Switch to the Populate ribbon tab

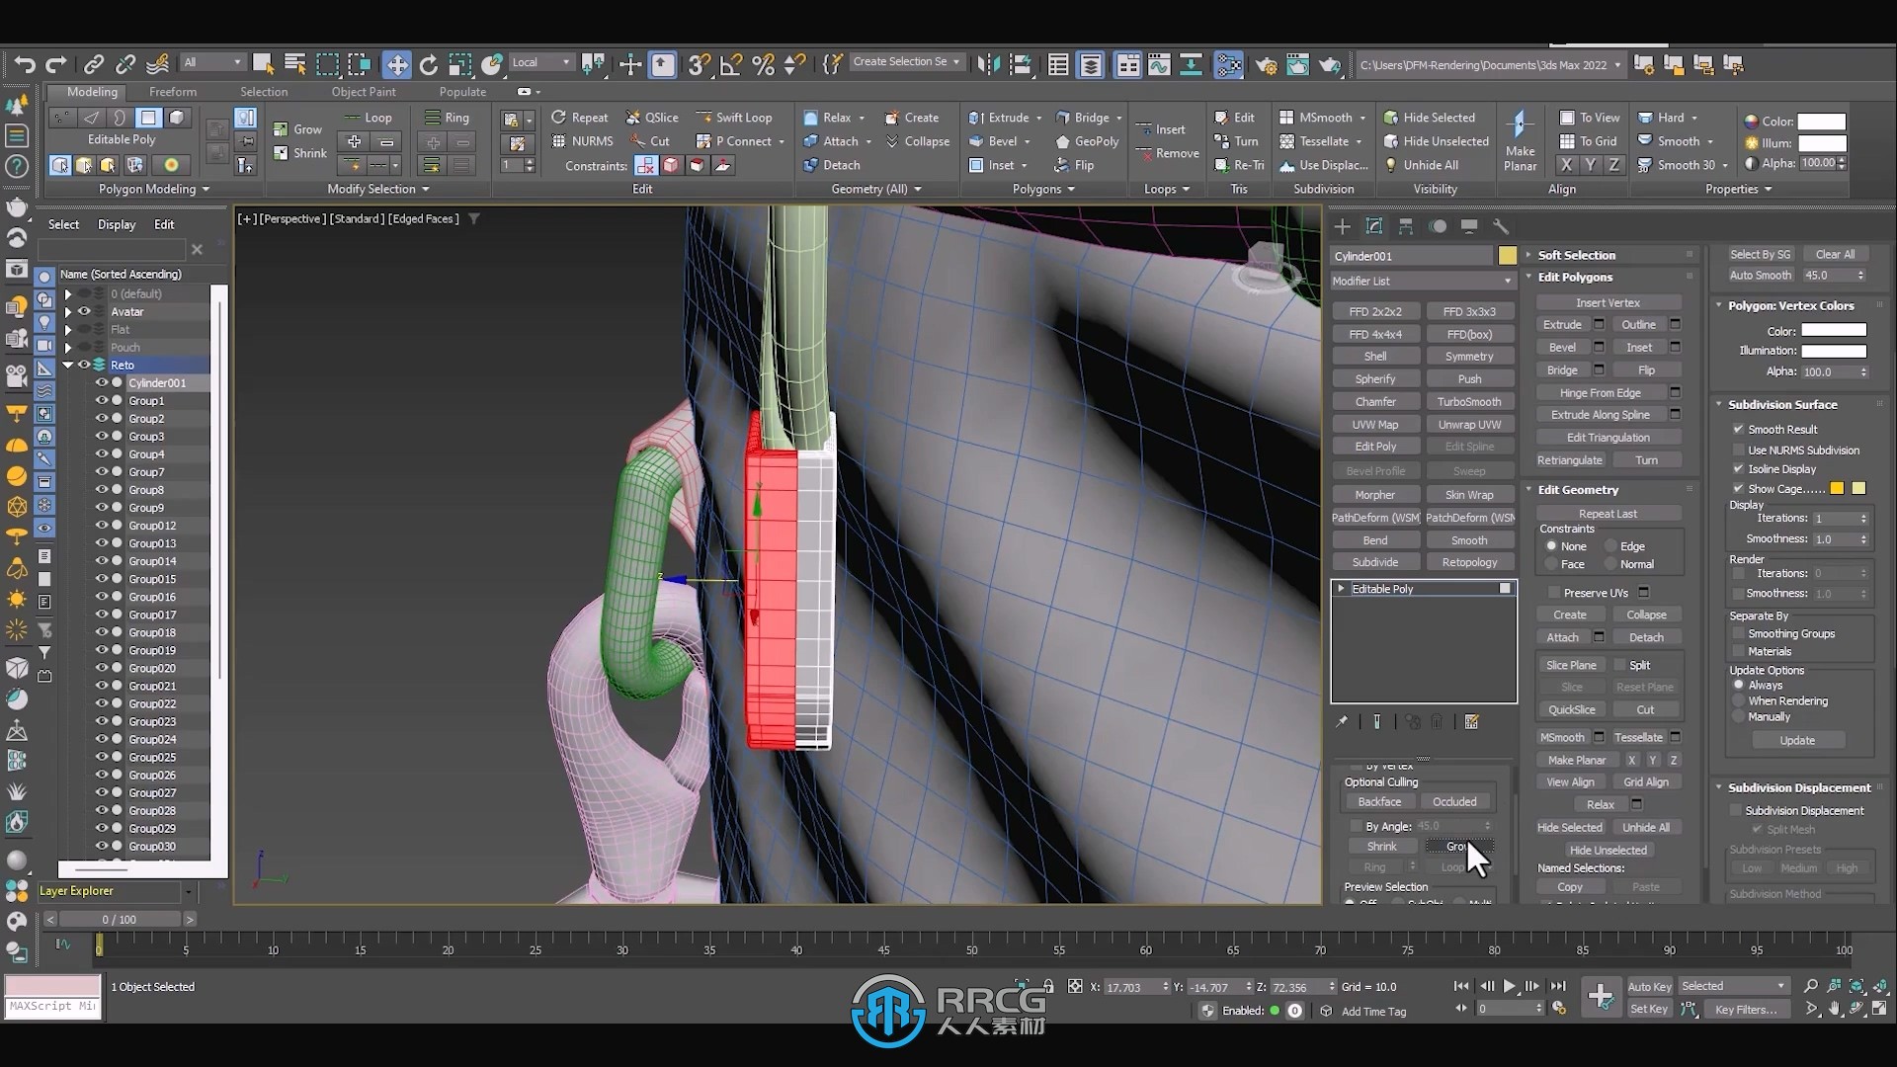[462, 92]
